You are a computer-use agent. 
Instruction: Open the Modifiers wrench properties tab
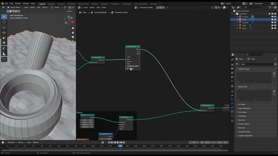232,95
